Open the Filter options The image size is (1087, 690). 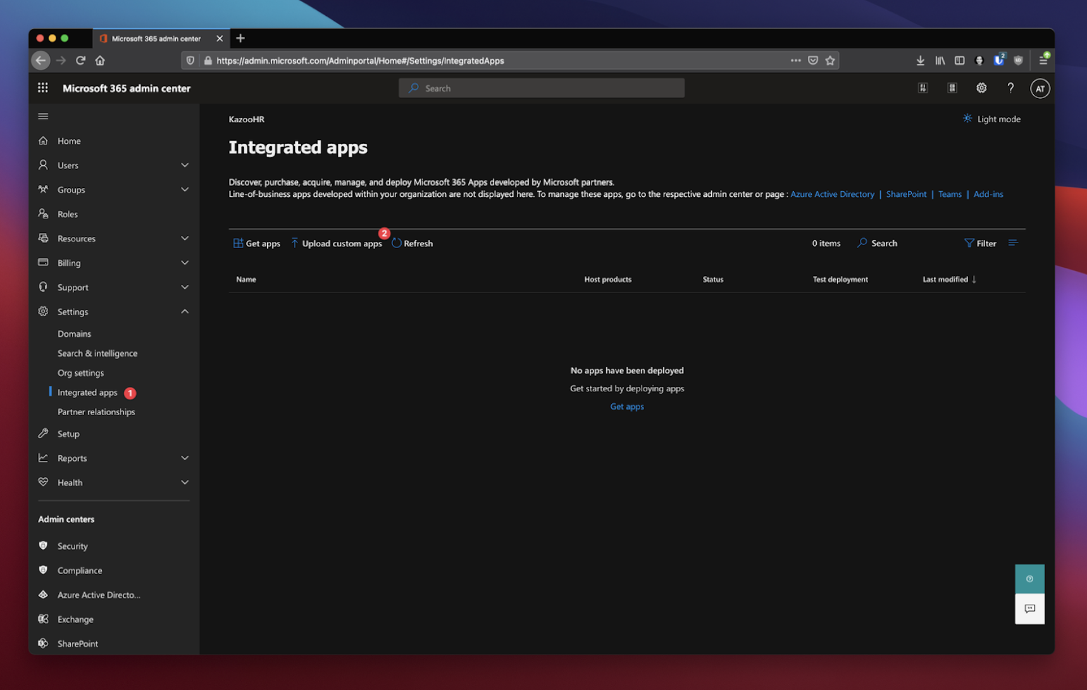point(980,243)
